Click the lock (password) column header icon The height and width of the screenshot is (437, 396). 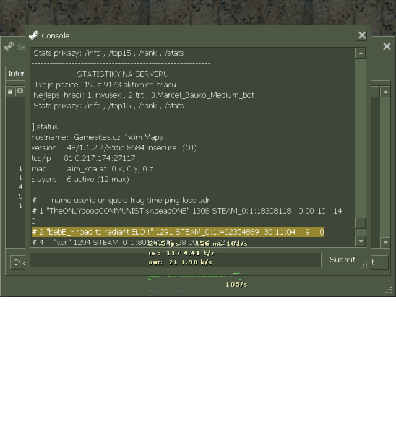(x=10, y=92)
